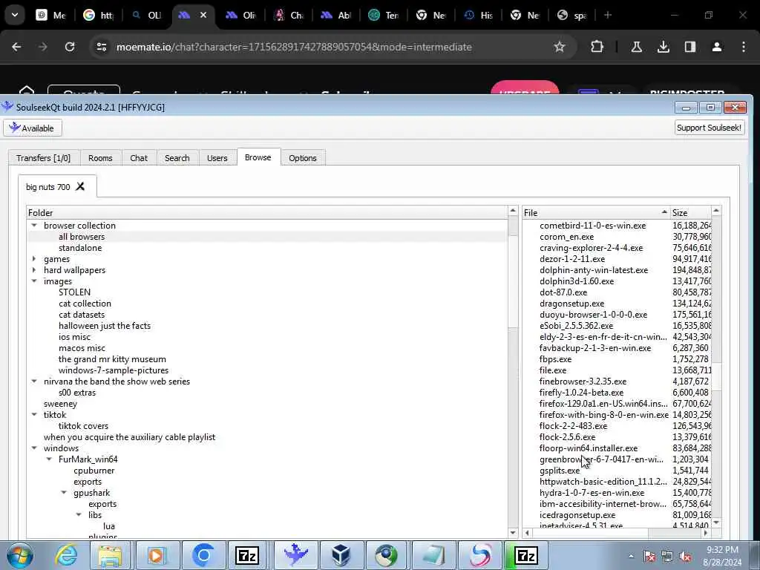Open the browser downloads icon
The image size is (760, 570).
(x=664, y=47)
